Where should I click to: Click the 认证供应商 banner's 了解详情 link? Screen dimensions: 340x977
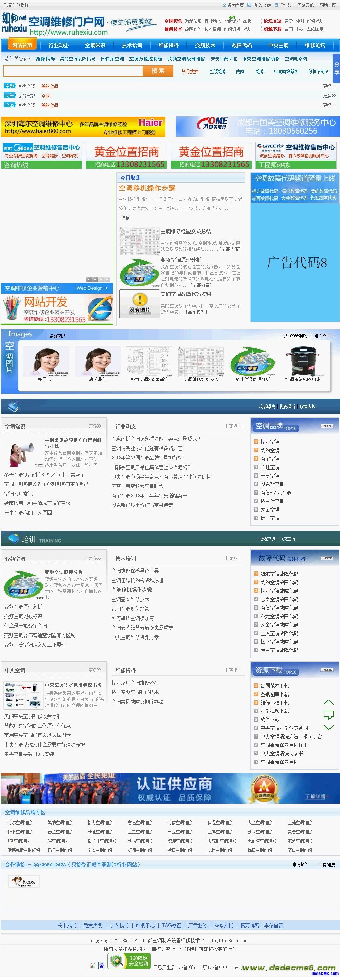point(315,796)
